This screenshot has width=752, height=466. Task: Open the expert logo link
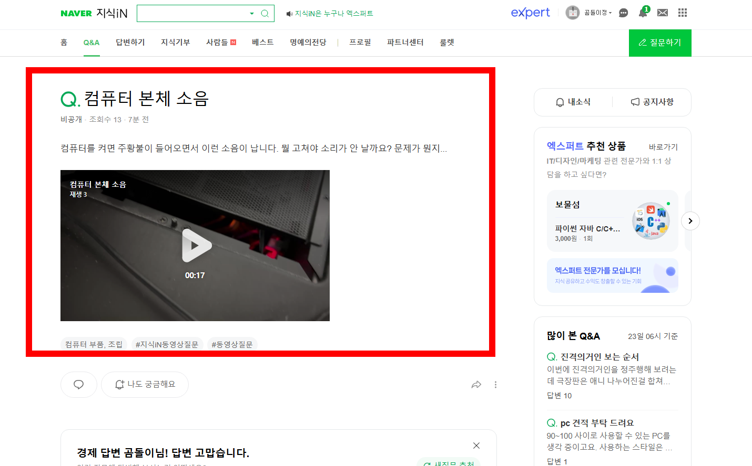tap(530, 13)
